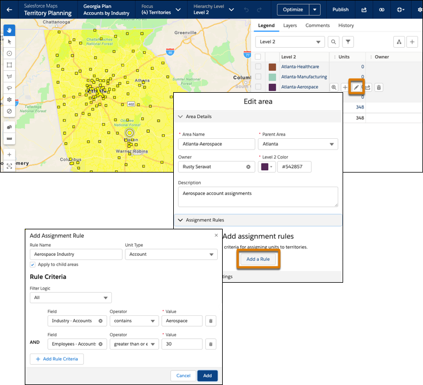Check the Atlanta-Healthcare row checkbox

pyautogui.click(x=258, y=66)
